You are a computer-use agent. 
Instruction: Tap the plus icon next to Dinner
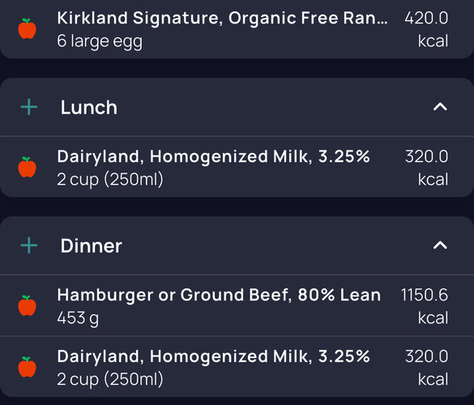click(x=28, y=245)
